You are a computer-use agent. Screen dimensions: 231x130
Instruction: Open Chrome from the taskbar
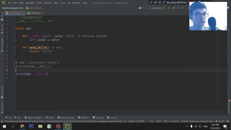(x=22, y=126)
